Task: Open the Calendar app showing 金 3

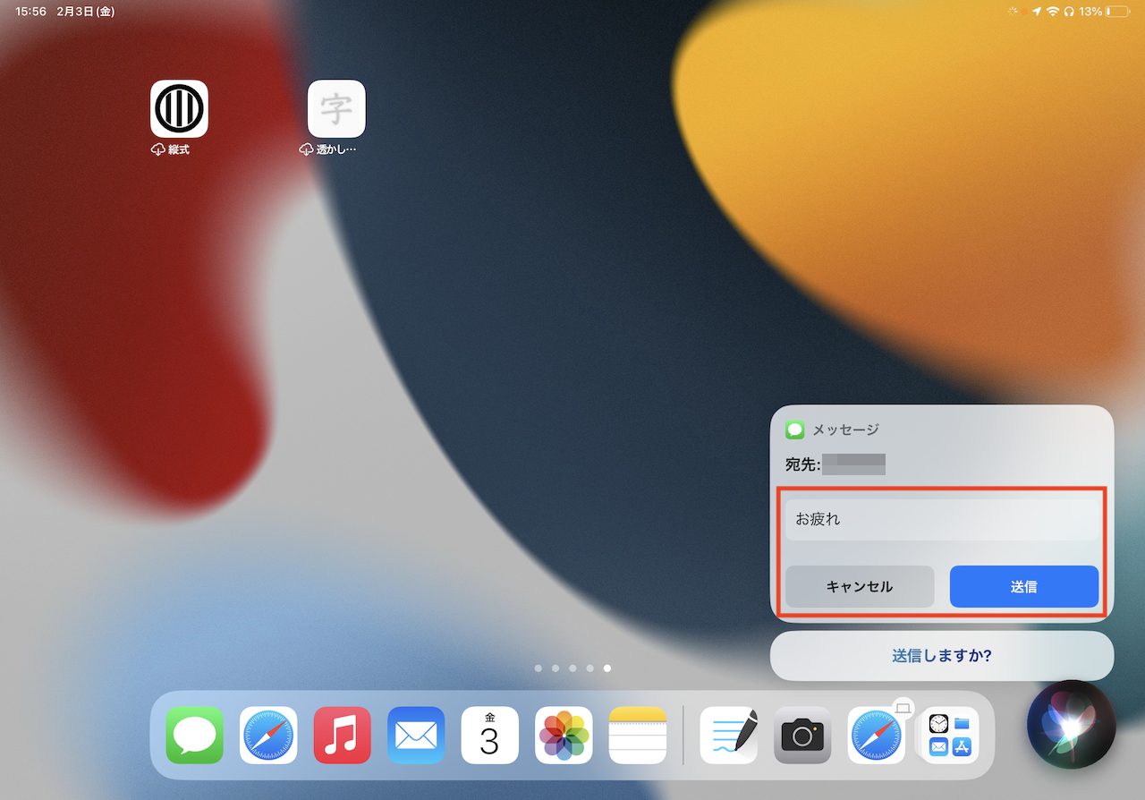Action: click(x=490, y=735)
